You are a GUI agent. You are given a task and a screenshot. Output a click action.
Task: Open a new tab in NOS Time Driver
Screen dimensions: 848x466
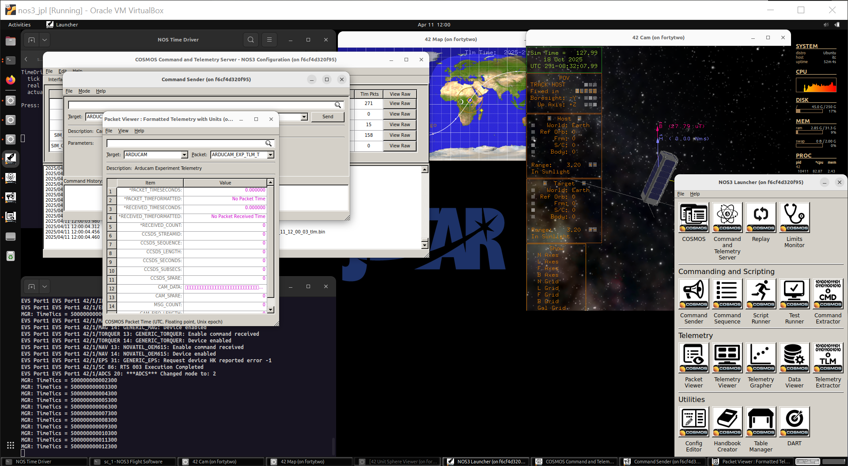(31, 40)
